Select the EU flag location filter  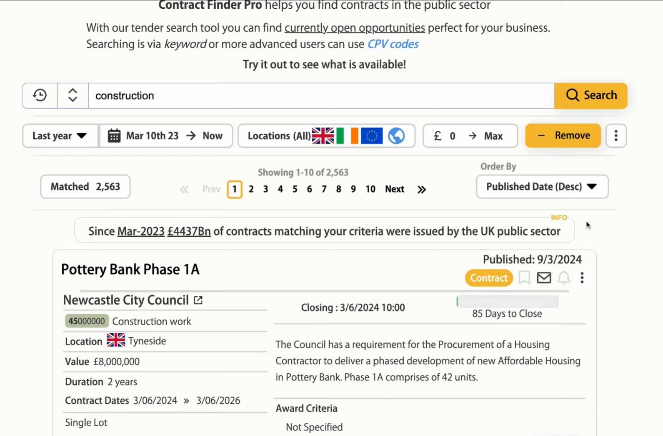[372, 136]
